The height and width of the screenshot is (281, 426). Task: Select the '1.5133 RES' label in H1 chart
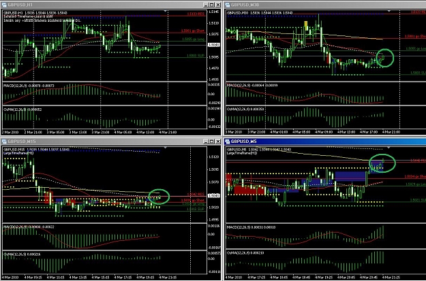point(196,14)
